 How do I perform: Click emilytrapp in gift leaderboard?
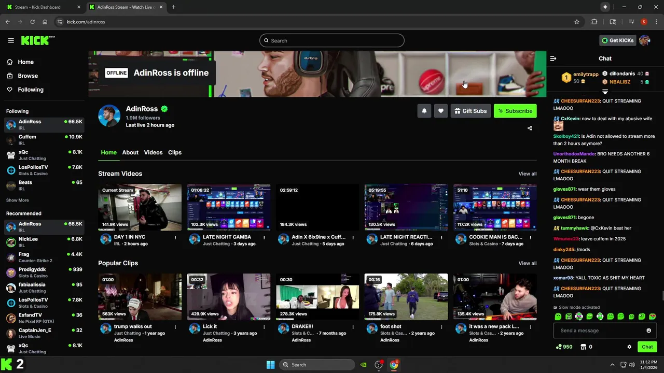pyautogui.click(x=586, y=75)
